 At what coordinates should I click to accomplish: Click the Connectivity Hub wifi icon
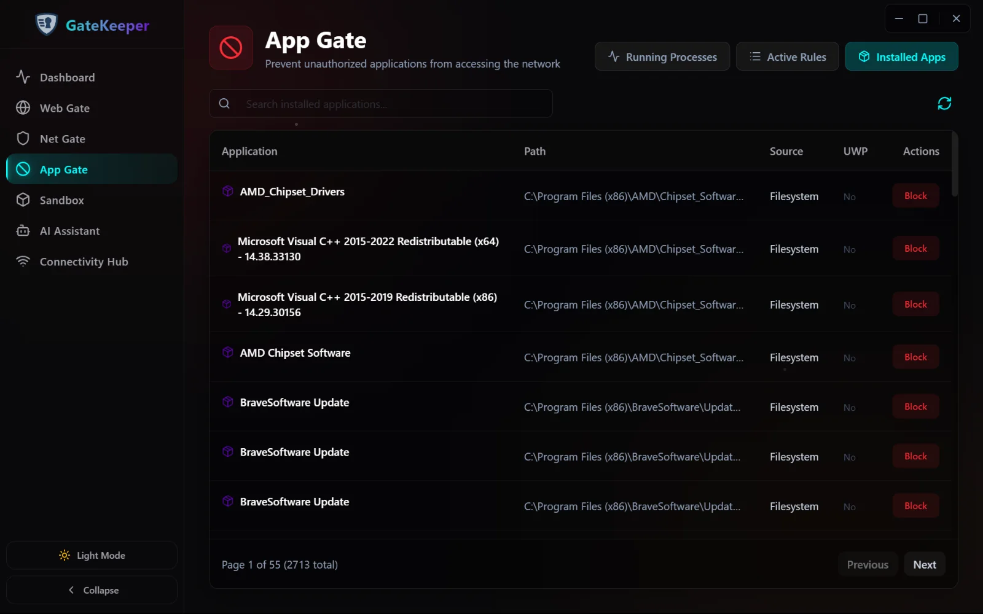pyautogui.click(x=23, y=261)
